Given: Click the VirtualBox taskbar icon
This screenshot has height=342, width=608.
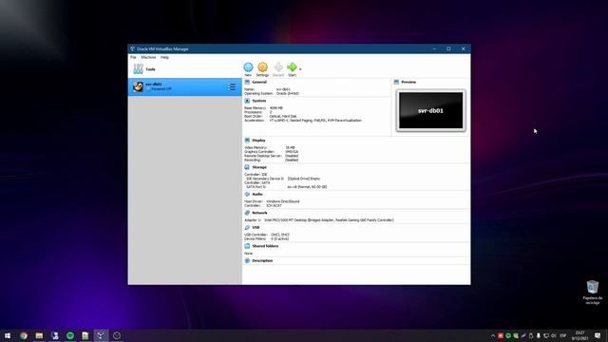Looking at the screenshot, I should 101,335.
